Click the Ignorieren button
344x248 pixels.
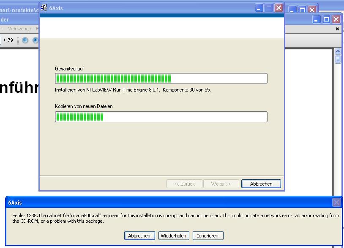tap(208, 235)
